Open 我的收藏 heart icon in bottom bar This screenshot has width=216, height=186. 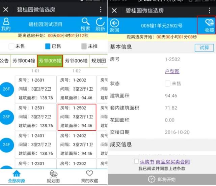click(89, 177)
